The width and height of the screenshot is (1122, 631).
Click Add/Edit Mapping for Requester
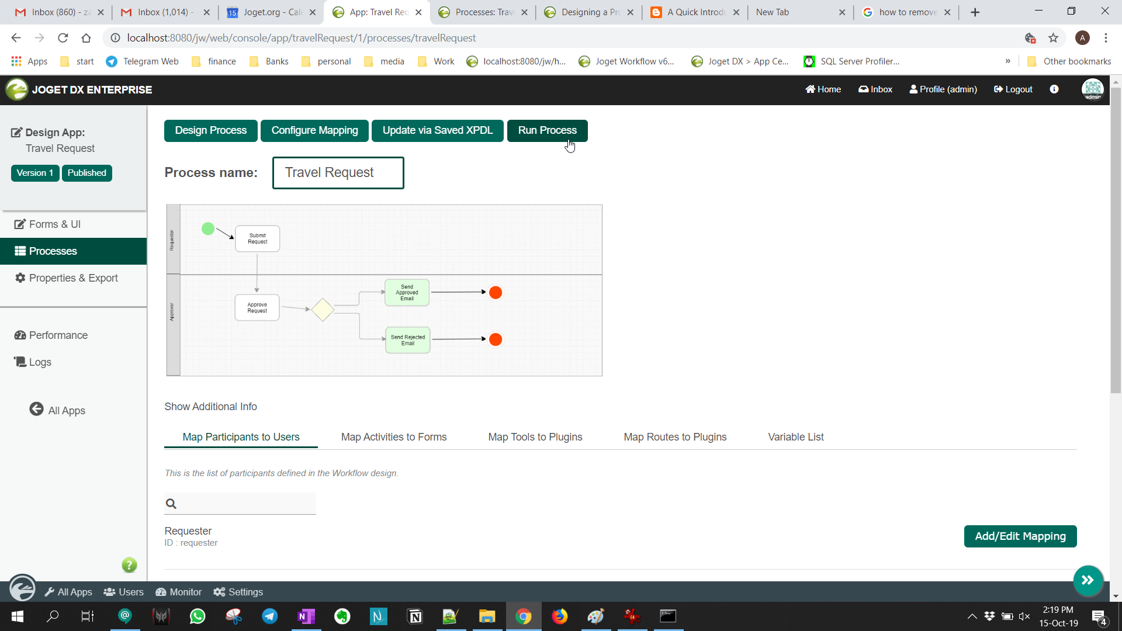click(x=1020, y=536)
